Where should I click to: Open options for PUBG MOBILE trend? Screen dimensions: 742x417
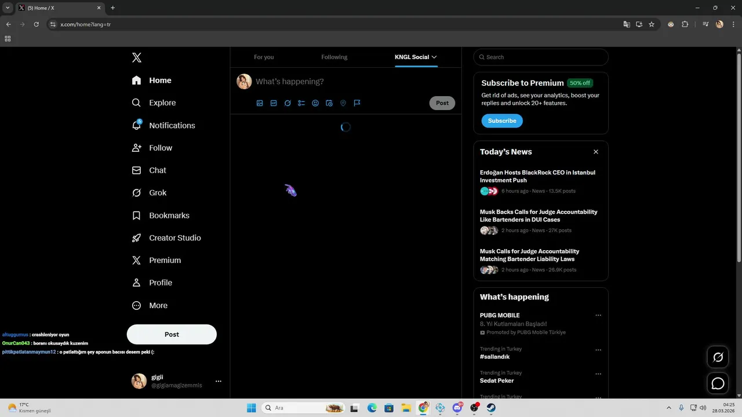coord(598,316)
